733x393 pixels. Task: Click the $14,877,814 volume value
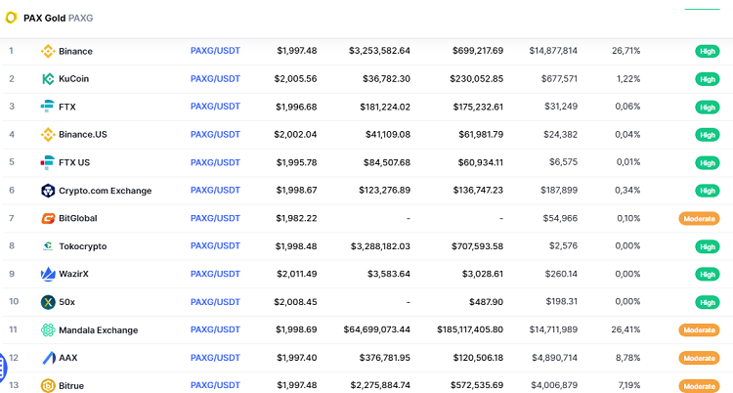pyautogui.click(x=553, y=51)
